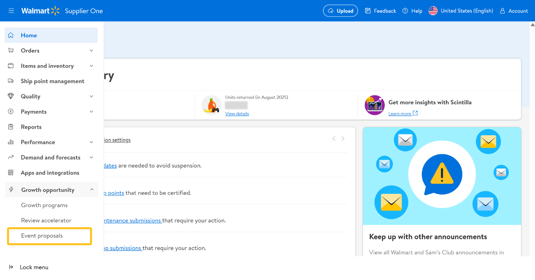
Task: Click the units returned product image
Action: [x=211, y=105]
